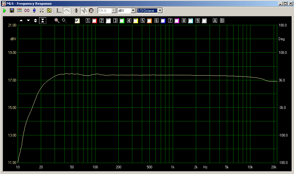The height and width of the screenshot is (174, 294).
Task: Select overlay number 3 button
Action: pos(115,21)
